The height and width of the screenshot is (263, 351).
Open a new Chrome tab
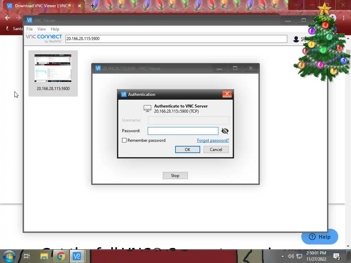point(93,6)
